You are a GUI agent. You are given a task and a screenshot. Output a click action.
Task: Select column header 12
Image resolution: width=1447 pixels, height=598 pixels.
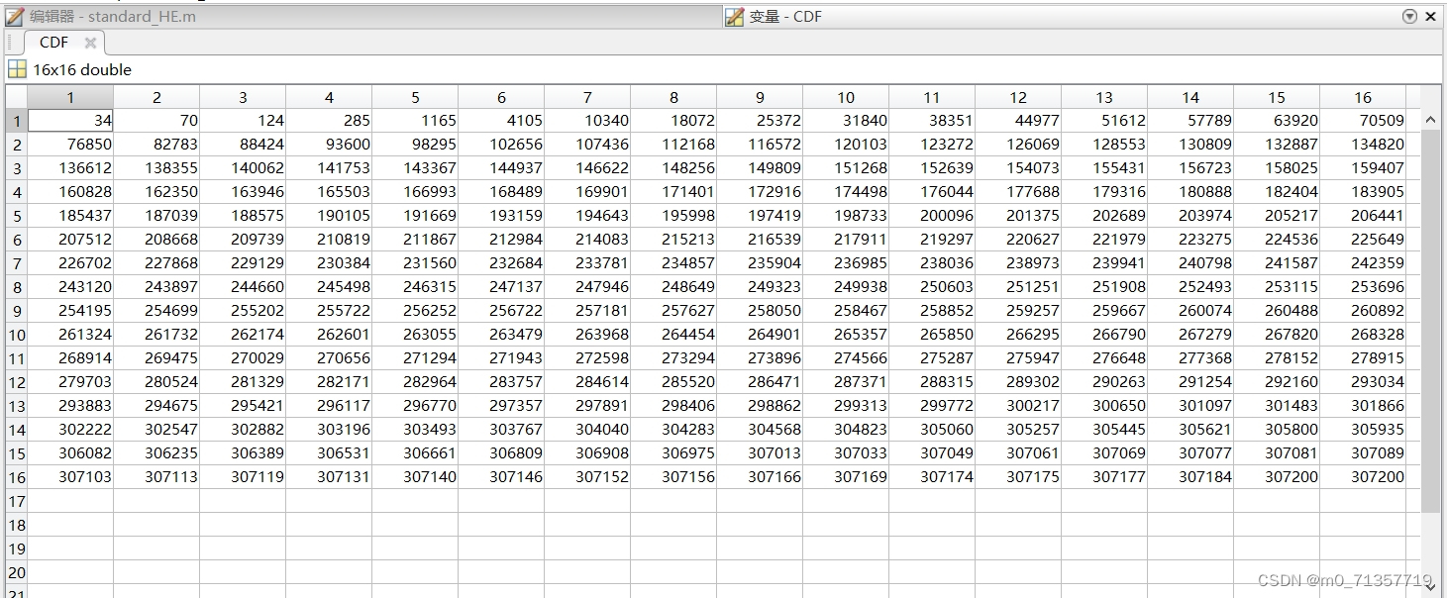pos(1018,97)
